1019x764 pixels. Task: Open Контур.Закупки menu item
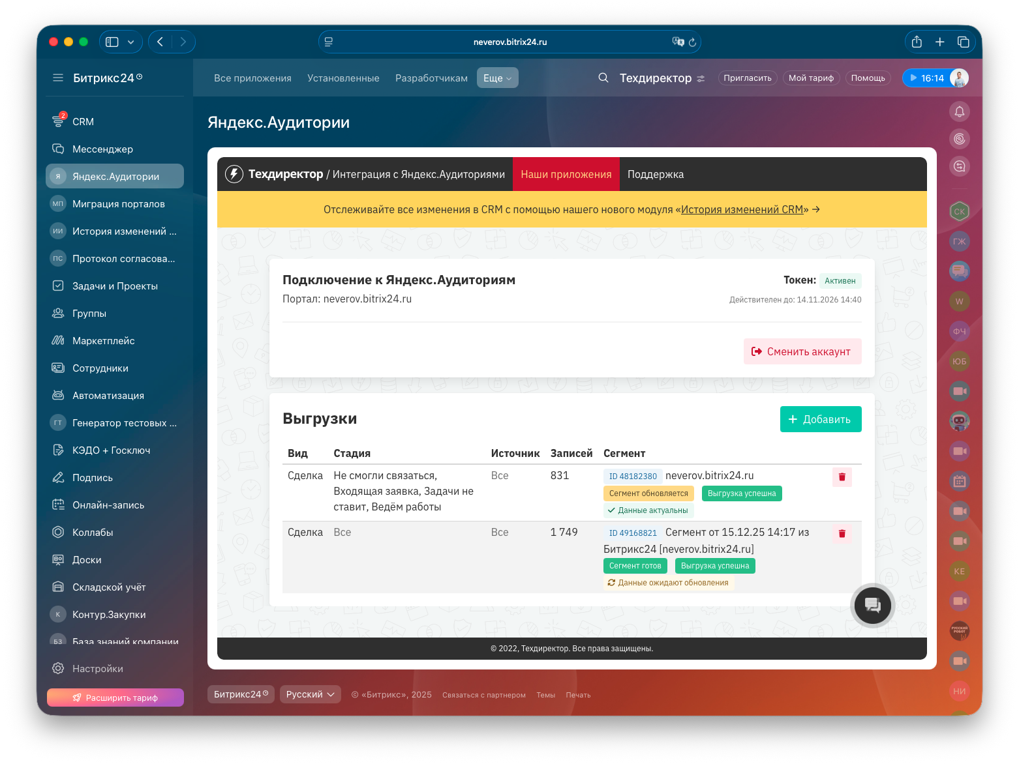pos(115,614)
